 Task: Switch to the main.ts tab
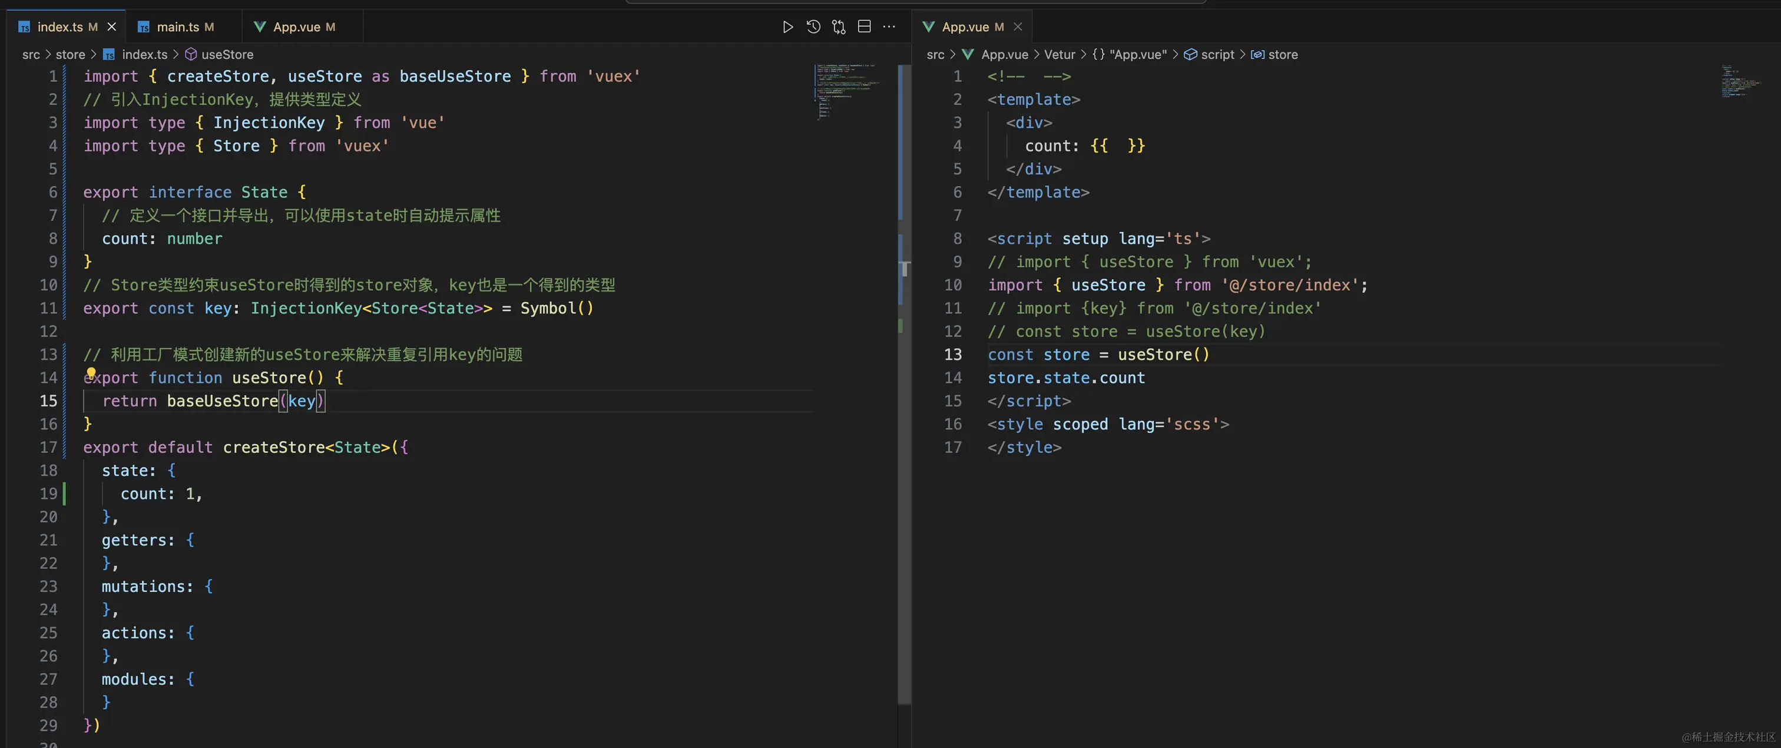[x=177, y=27]
